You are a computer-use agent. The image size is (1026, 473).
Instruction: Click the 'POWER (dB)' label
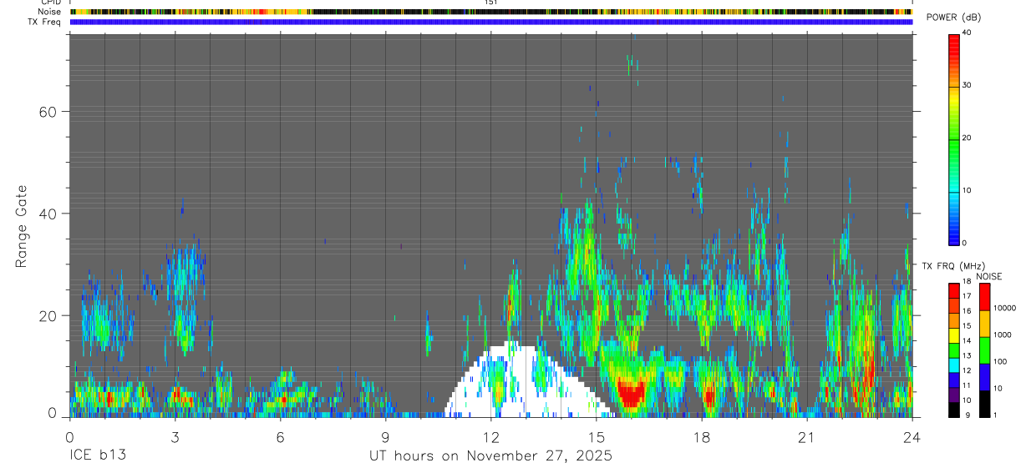[953, 18]
